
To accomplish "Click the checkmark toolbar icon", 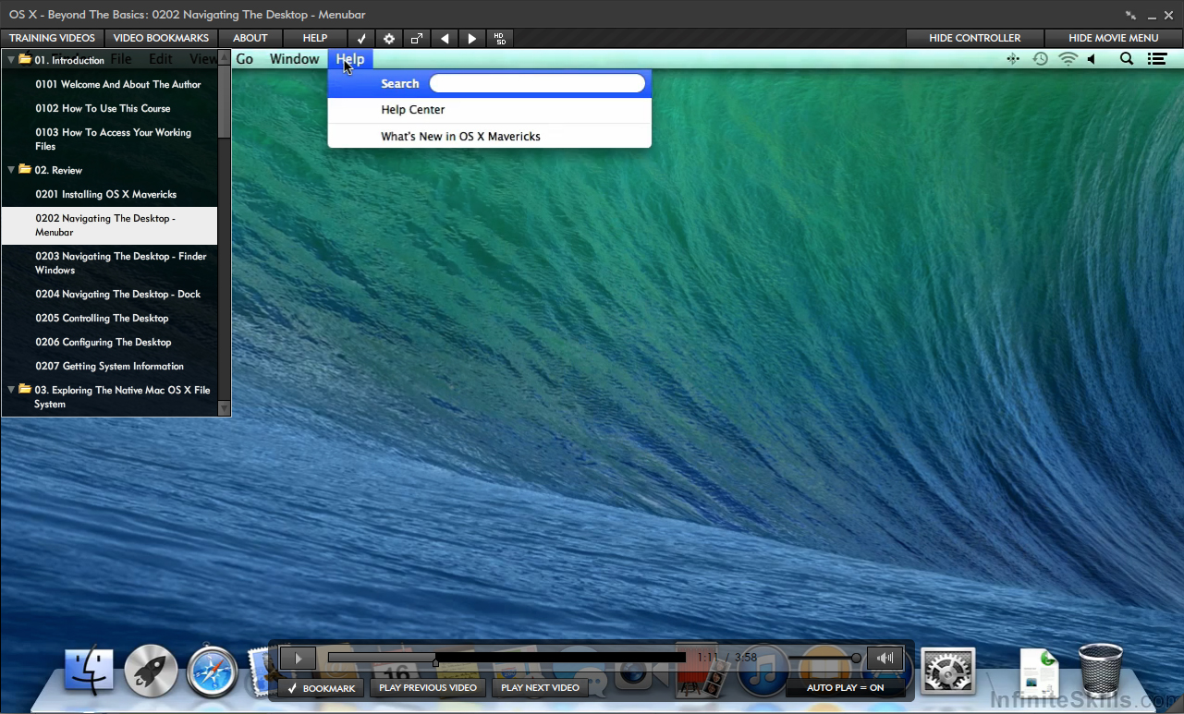I will pyautogui.click(x=361, y=38).
